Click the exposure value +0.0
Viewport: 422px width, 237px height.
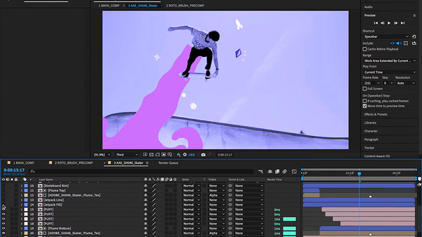[191, 155]
